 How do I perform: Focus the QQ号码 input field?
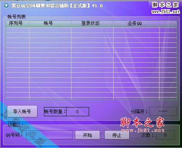pos(49,135)
